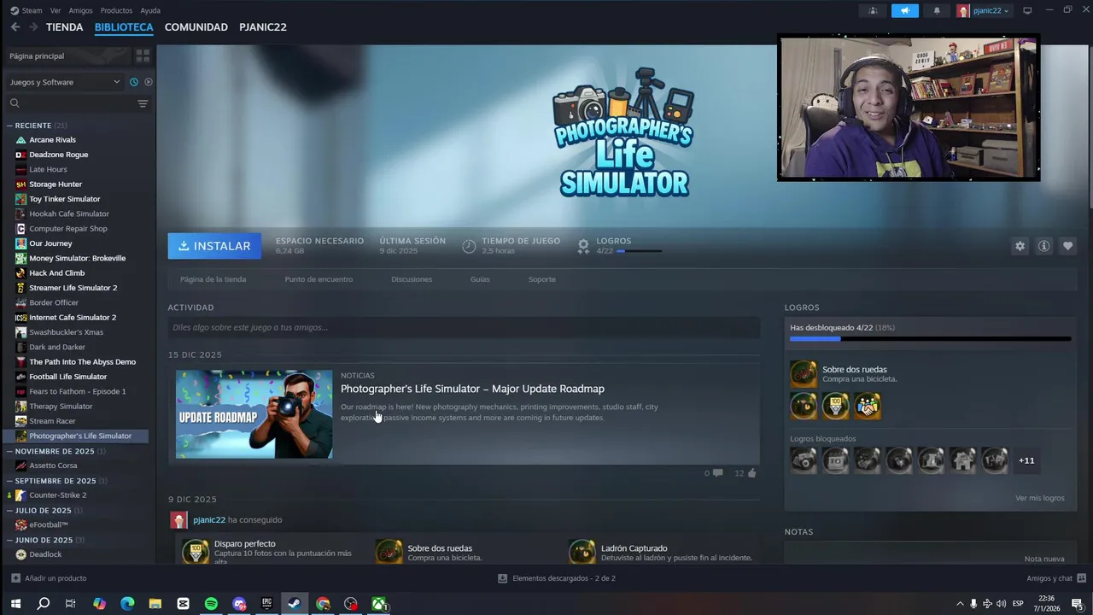
Task: Open the grid view icon beside Página principal
Action: tap(143, 56)
